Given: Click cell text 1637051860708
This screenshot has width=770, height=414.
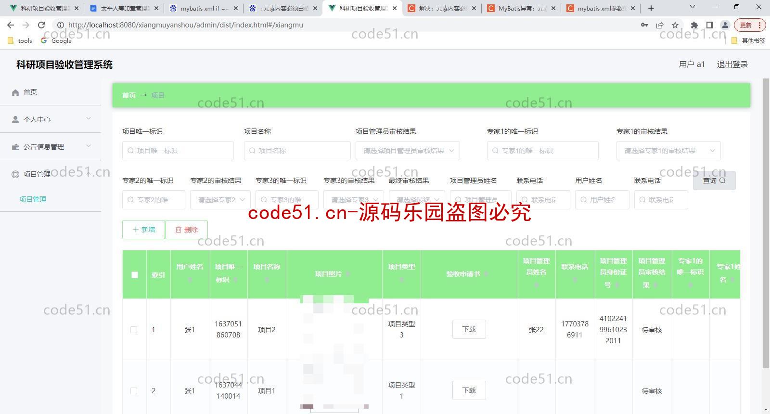Looking at the screenshot, I should [x=228, y=329].
